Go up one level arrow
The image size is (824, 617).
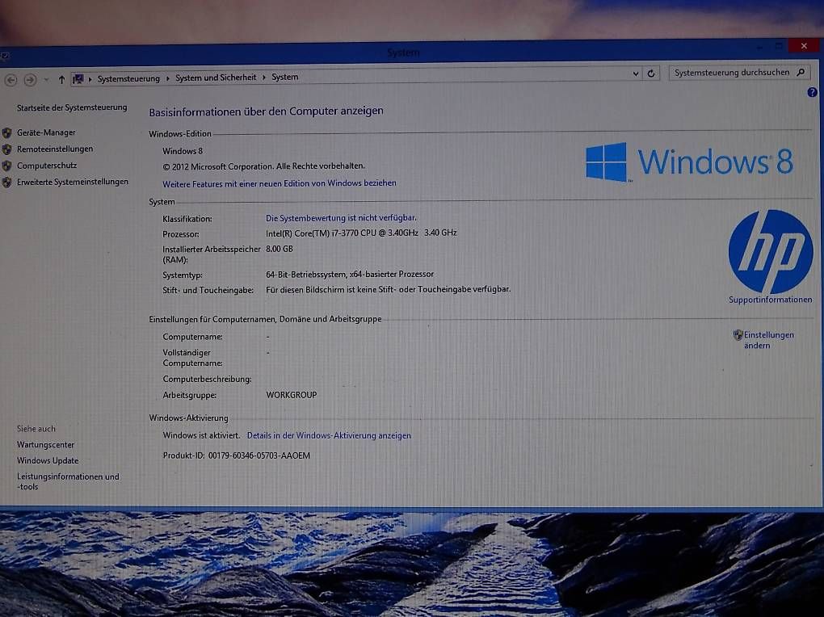(61, 79)
